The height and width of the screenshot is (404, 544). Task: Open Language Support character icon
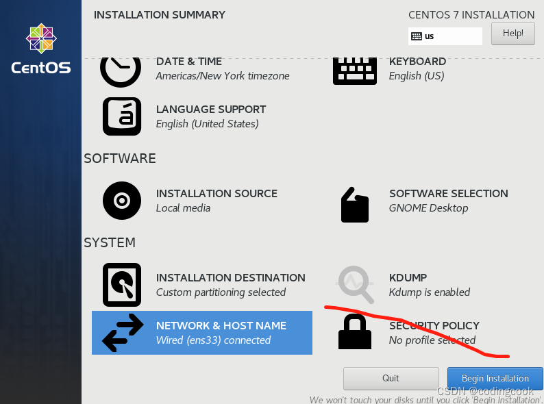[x=122, y=116]
